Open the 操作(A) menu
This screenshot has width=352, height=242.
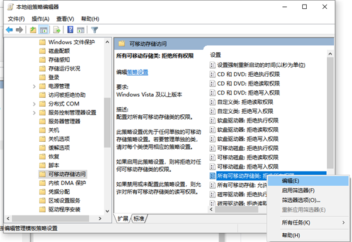(40, 18)
